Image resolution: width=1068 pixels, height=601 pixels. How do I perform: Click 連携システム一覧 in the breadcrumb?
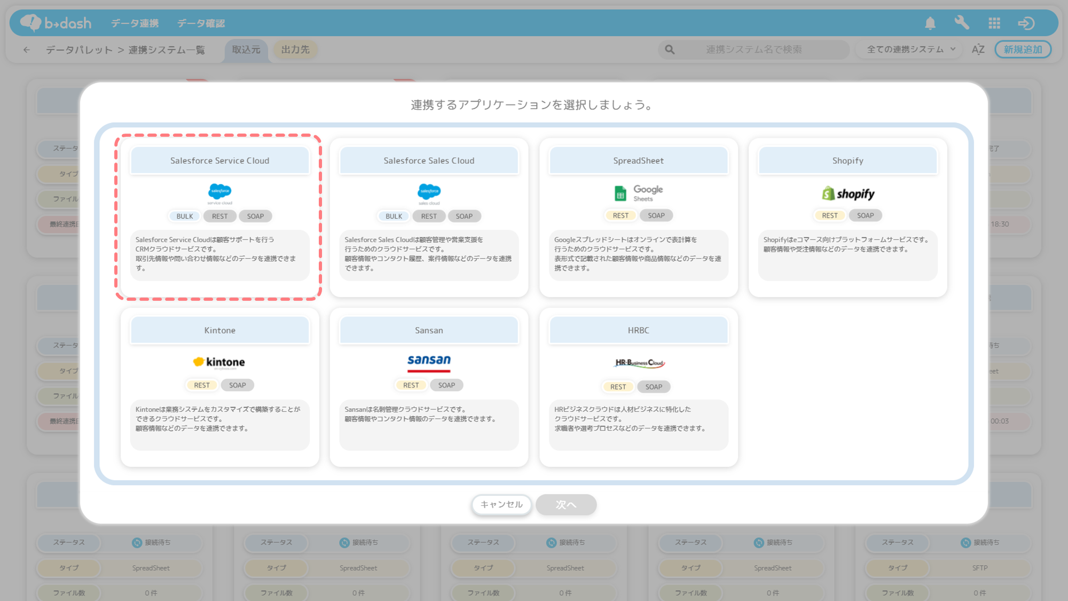(167, 50)
